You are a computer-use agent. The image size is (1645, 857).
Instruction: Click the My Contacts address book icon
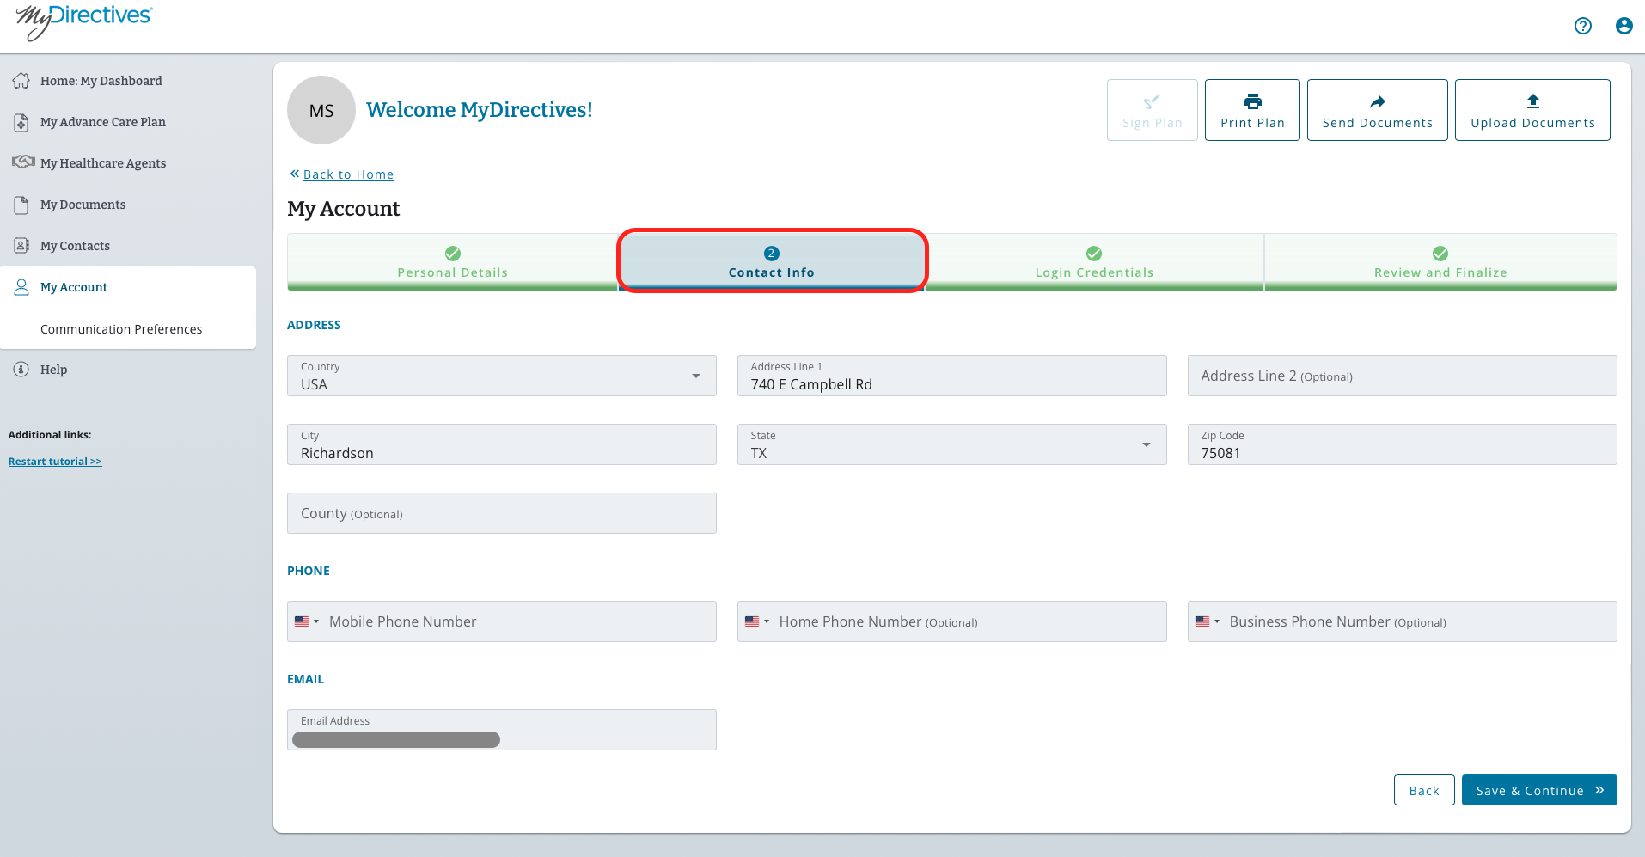[x=21, y=246]
